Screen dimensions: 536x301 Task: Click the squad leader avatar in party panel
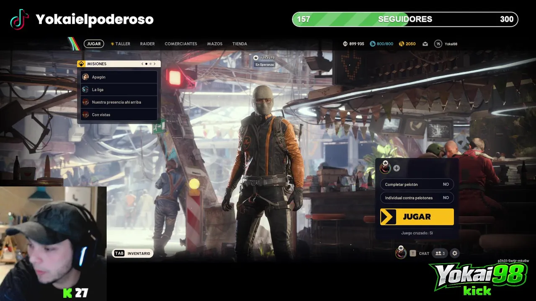click(385, 168)
